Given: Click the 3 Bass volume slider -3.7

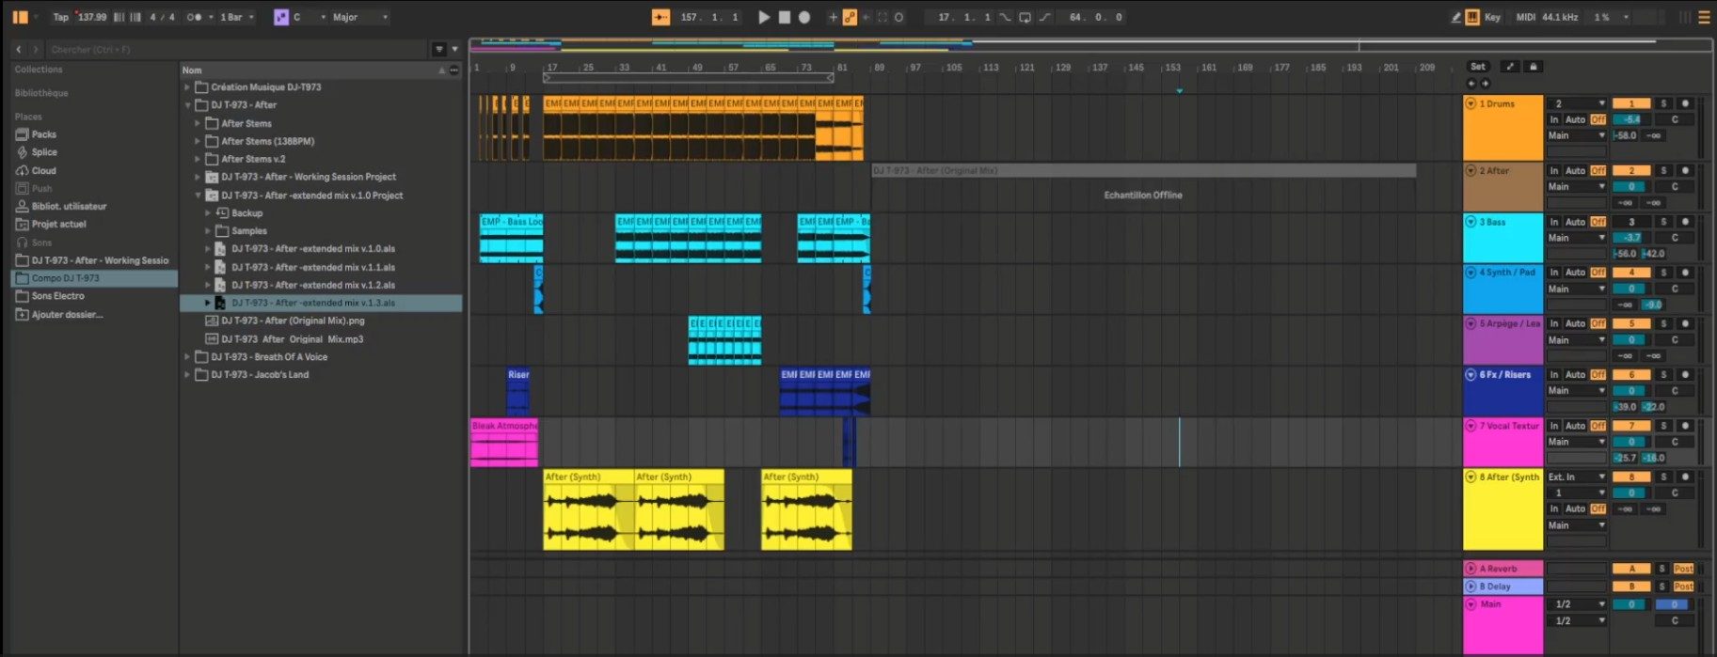Looking at the screenshot, I should pyautogui.click(x=1631, y=238).
